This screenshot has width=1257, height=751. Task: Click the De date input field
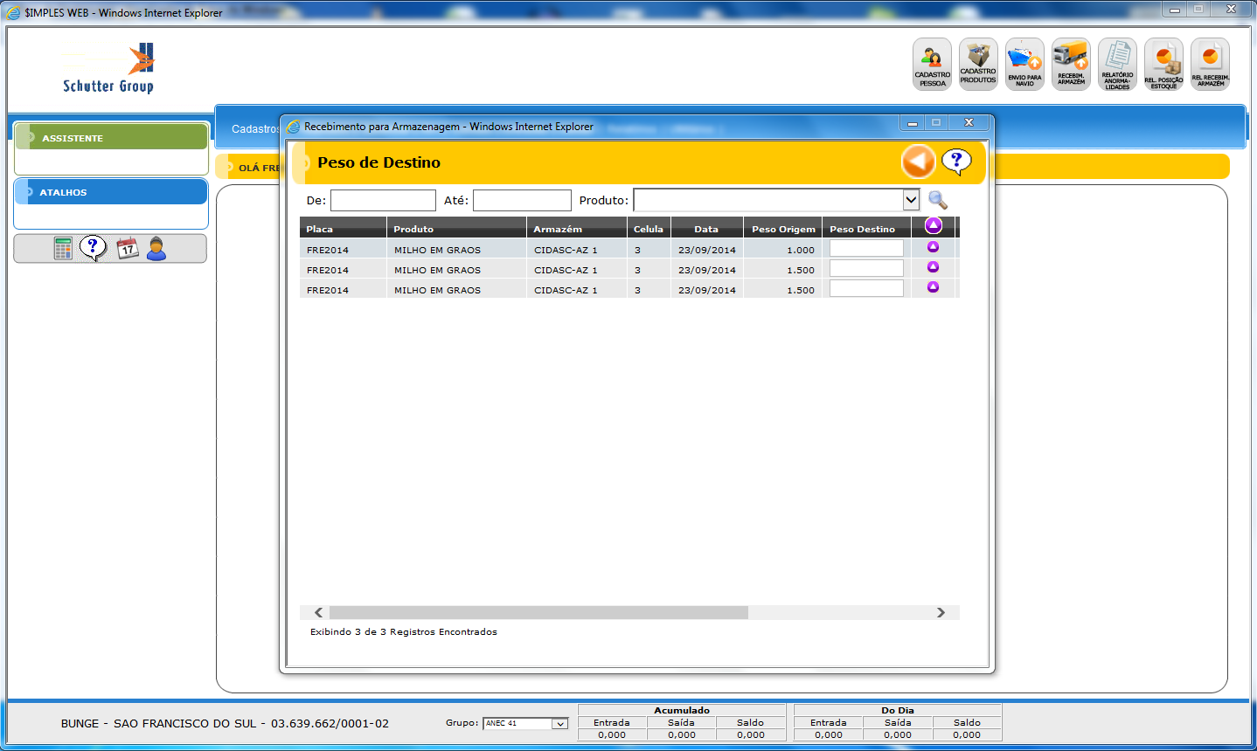coord(383,201)
